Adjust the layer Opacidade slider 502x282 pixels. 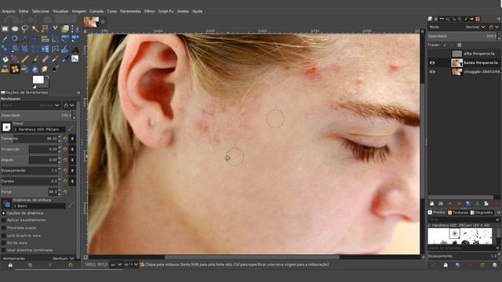coord(463,36)
